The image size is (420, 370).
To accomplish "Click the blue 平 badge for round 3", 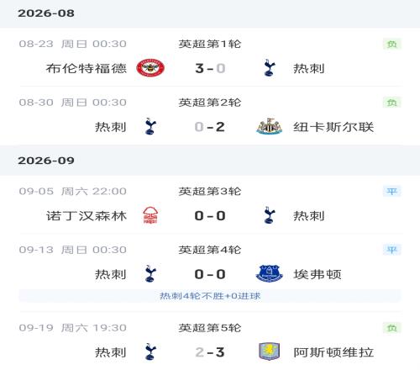I will click(392, 192).
